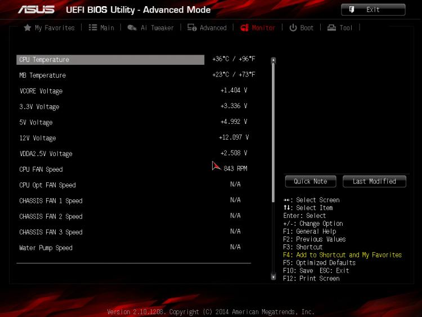Click the Tool printer icon
Screen dimensions: 422x317
331,28
